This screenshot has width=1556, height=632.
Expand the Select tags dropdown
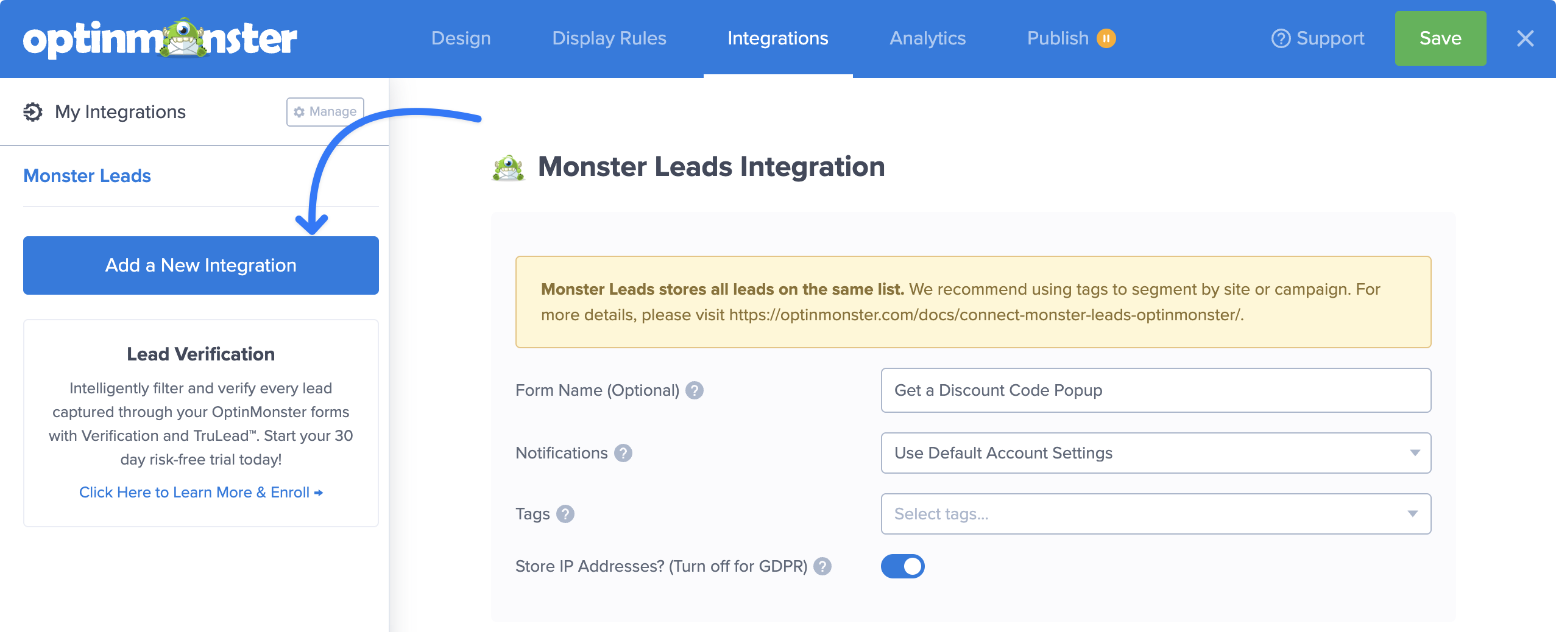[x=1155, y=514]
